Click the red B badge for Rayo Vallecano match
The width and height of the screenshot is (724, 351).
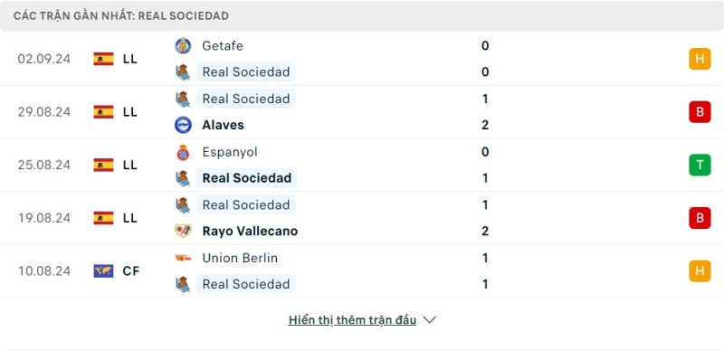pyautogui.click(x=700, y=218)
